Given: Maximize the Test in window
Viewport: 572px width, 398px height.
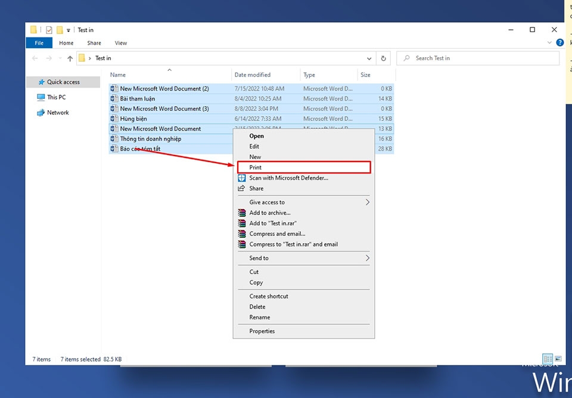Looking at the screenshot, I should pyautogui.click(x=532, y=30).
